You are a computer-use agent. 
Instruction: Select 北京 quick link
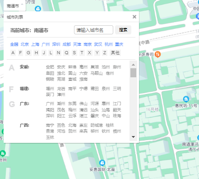point(25,44)
